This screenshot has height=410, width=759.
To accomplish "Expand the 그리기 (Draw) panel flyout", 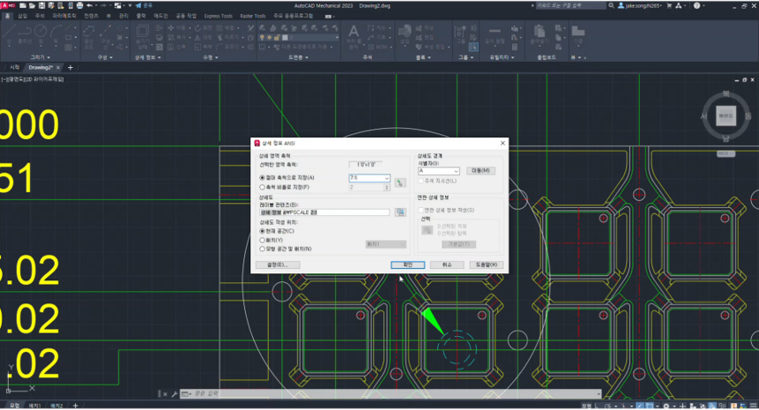I will [x=41, y=57].
